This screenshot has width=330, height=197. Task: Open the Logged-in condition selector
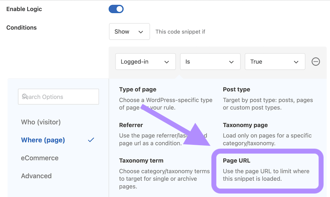145,61
